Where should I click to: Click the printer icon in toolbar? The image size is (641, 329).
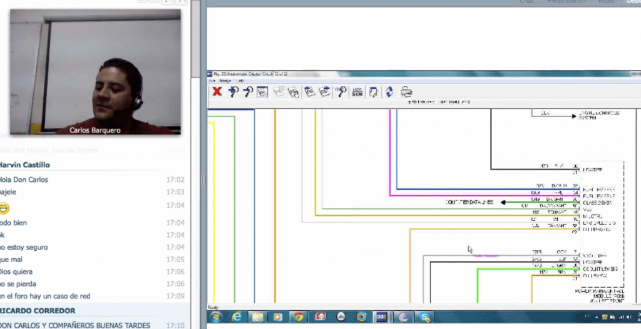[406, 92]
